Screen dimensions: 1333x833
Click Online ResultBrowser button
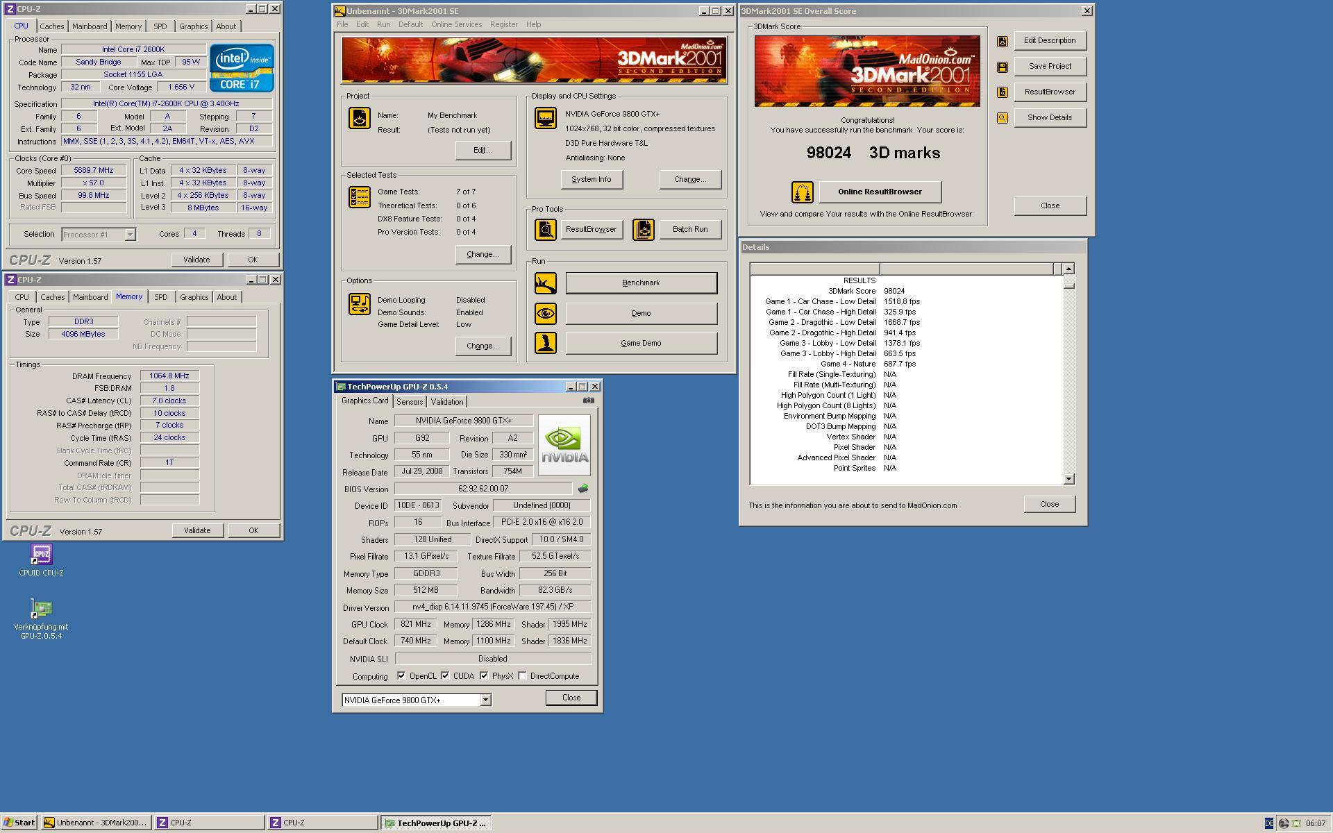(880, 192)
